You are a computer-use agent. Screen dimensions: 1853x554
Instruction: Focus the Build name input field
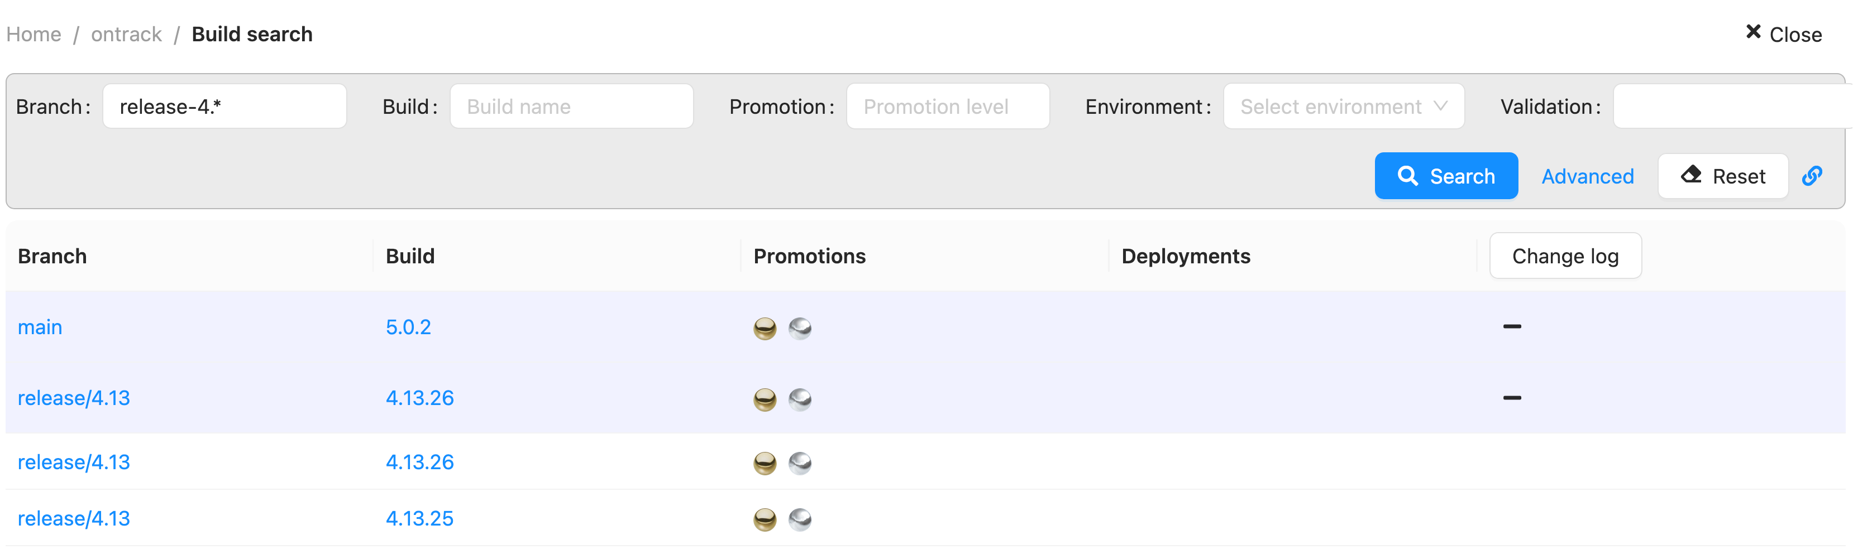571,107
